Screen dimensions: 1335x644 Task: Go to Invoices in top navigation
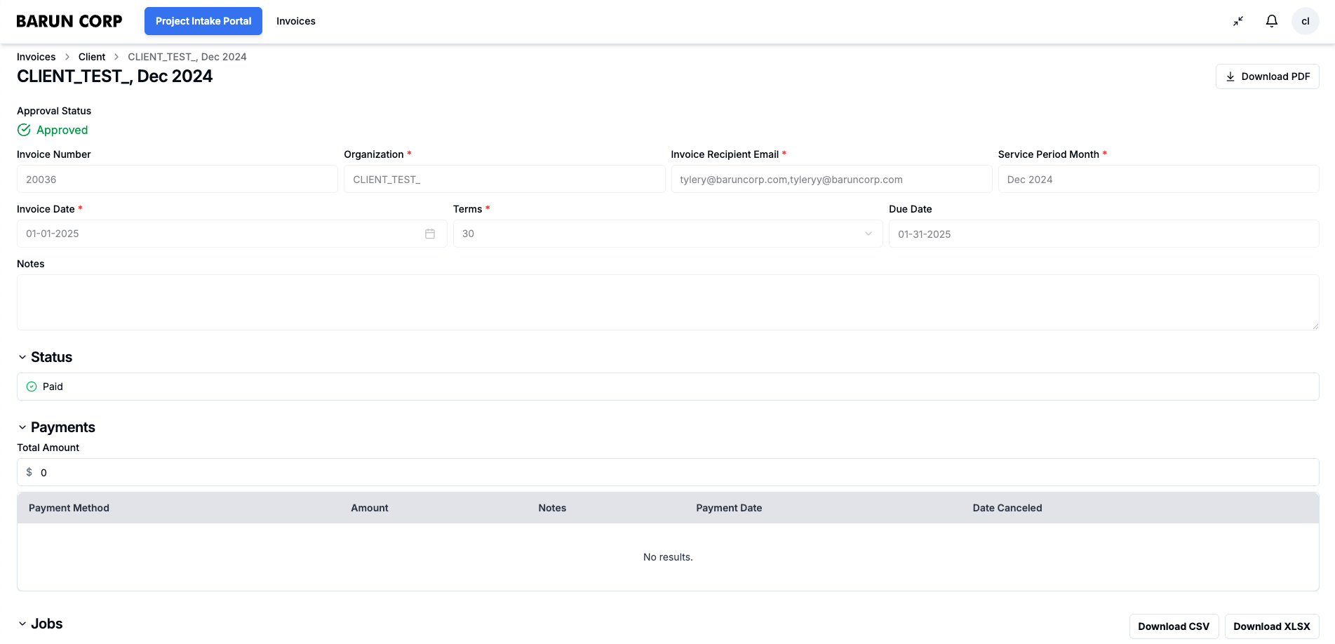(x=295, y=21)
